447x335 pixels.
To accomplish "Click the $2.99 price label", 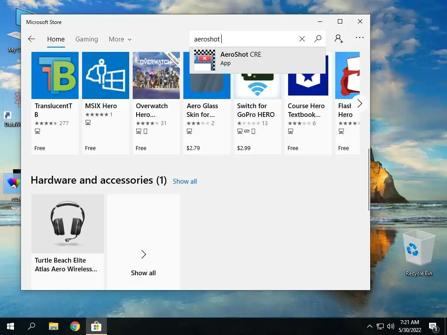I will tap(244, 148).
